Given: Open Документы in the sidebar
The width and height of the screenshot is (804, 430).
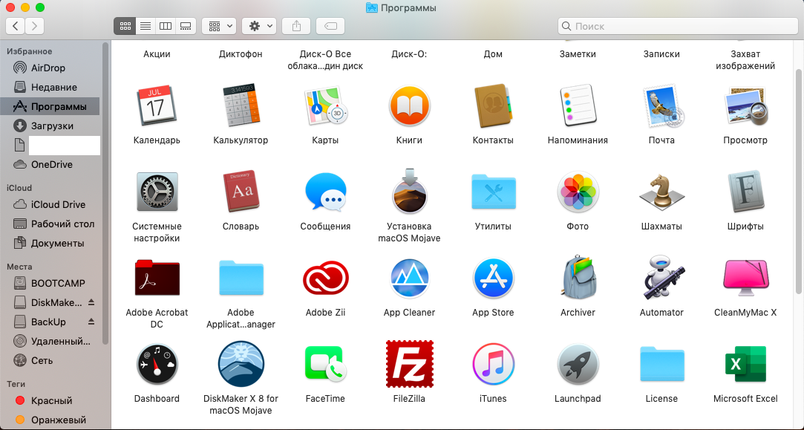Looking at the screenshot, I should [x=50, y=244].
